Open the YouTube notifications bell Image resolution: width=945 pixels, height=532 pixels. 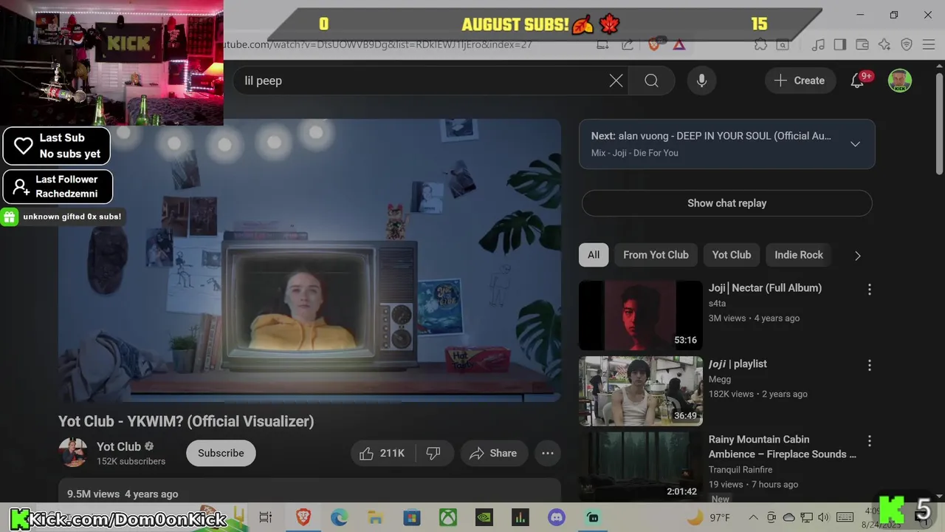[x=857, y=81]
